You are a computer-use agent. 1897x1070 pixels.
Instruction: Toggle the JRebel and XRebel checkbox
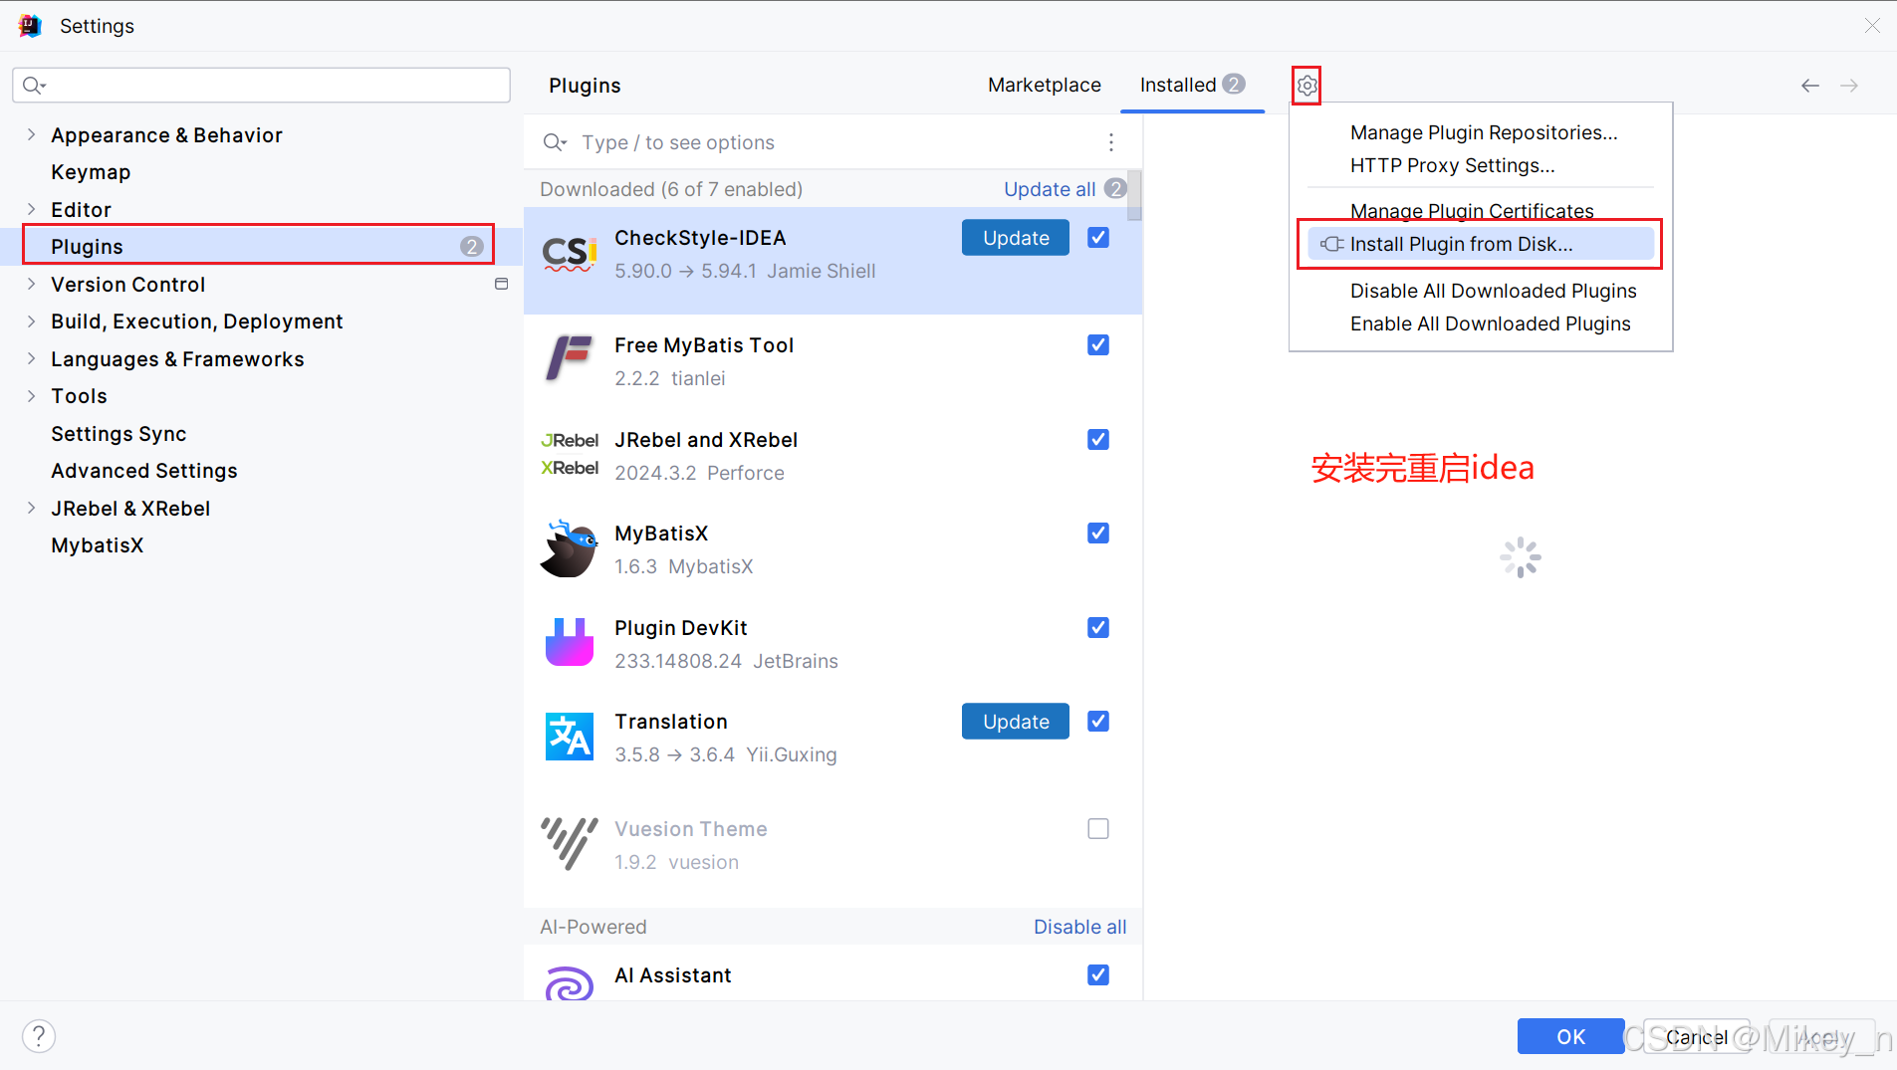pos(1098,439)
